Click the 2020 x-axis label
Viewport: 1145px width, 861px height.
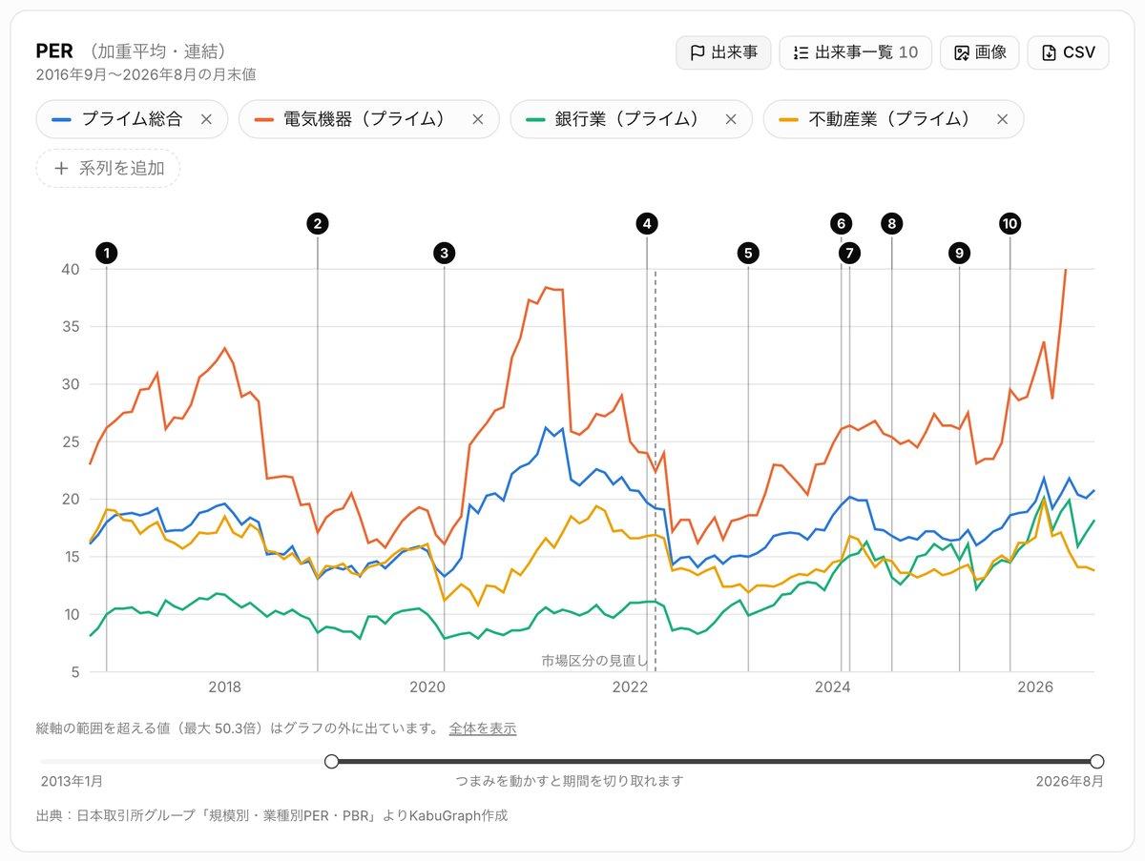tap(427, 687)
